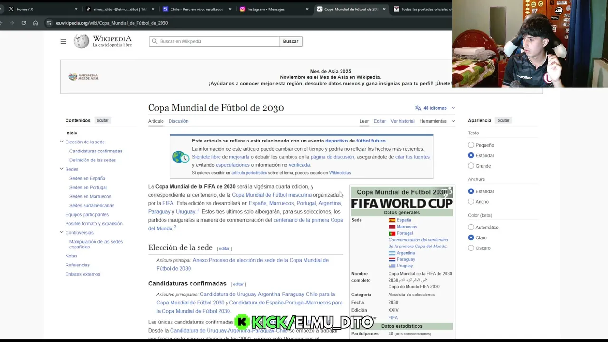Reload the page with the refresh icon
This screenshot has height=342, width=608.
23,23
